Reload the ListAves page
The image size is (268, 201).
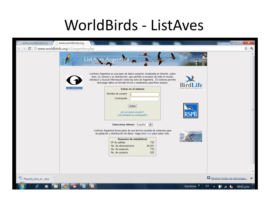(29, 48)
